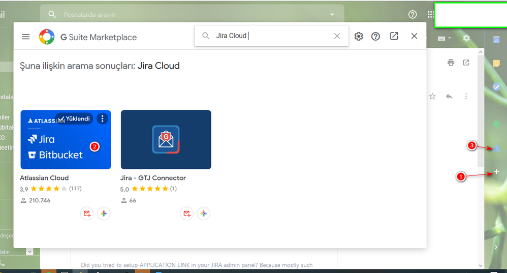
Task: Collapse the Gmail side panel chevron
Action: 496,248
